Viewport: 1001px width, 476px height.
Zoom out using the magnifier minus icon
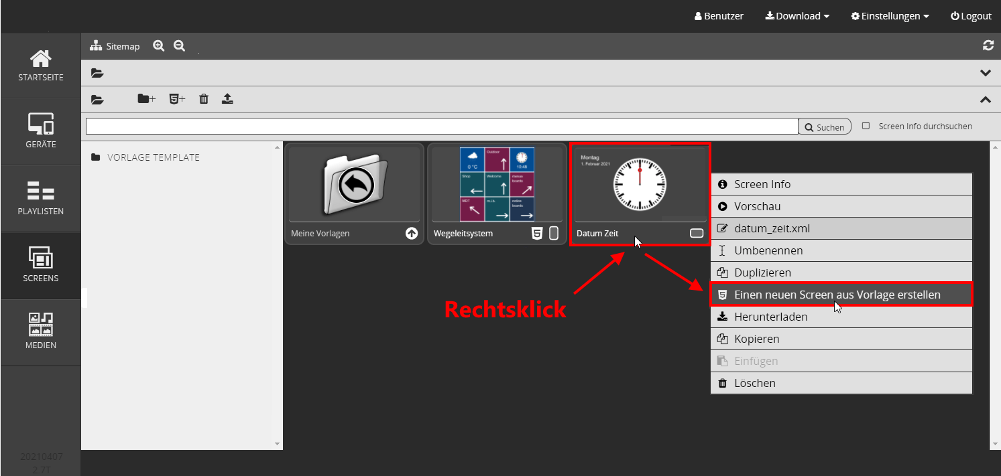tap(179, 46)
